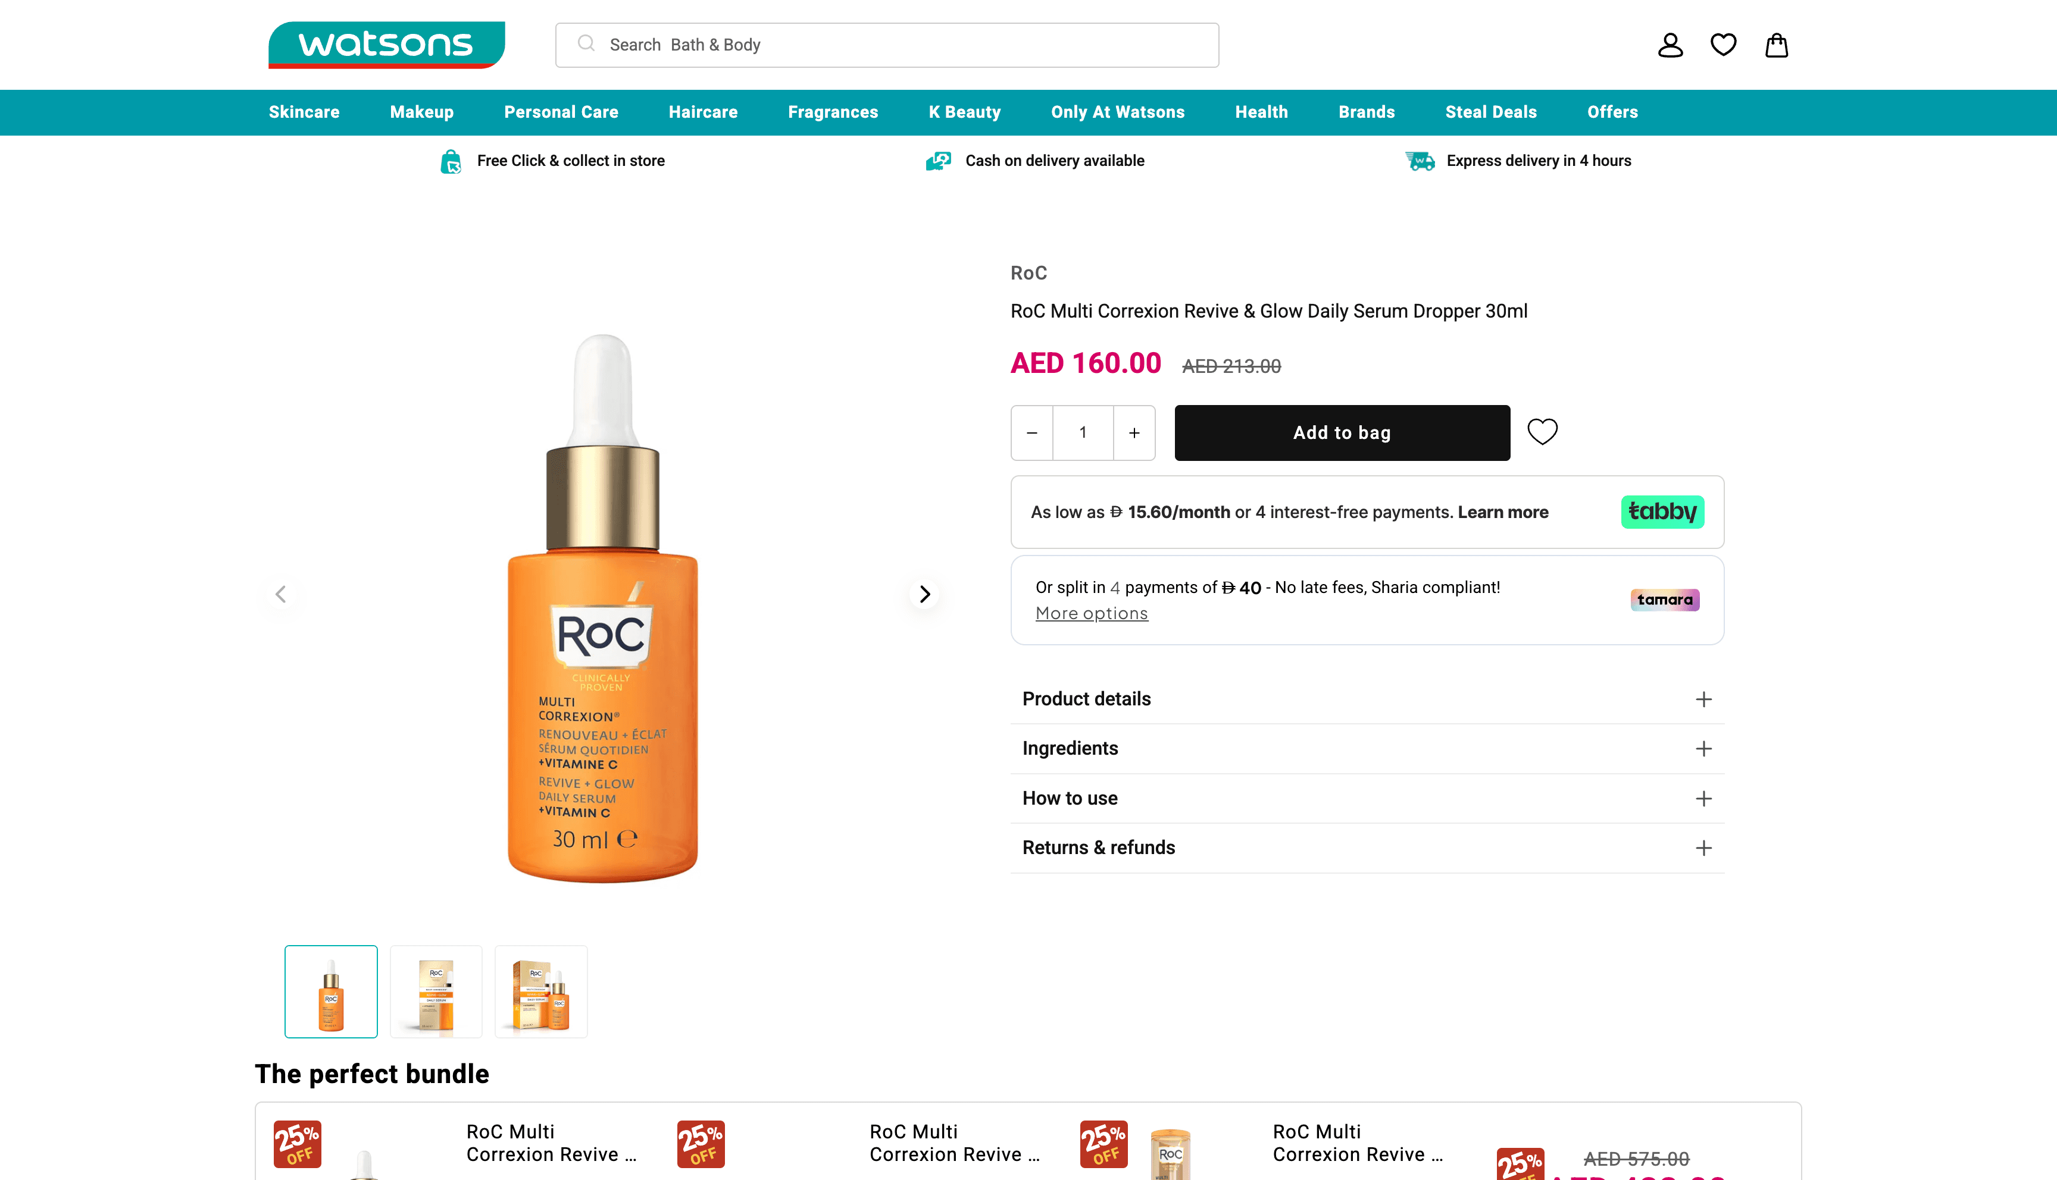Click the next image arrow
Image resolution: width=2057 pixels, height=1180 pixels.
pos(924,594)
